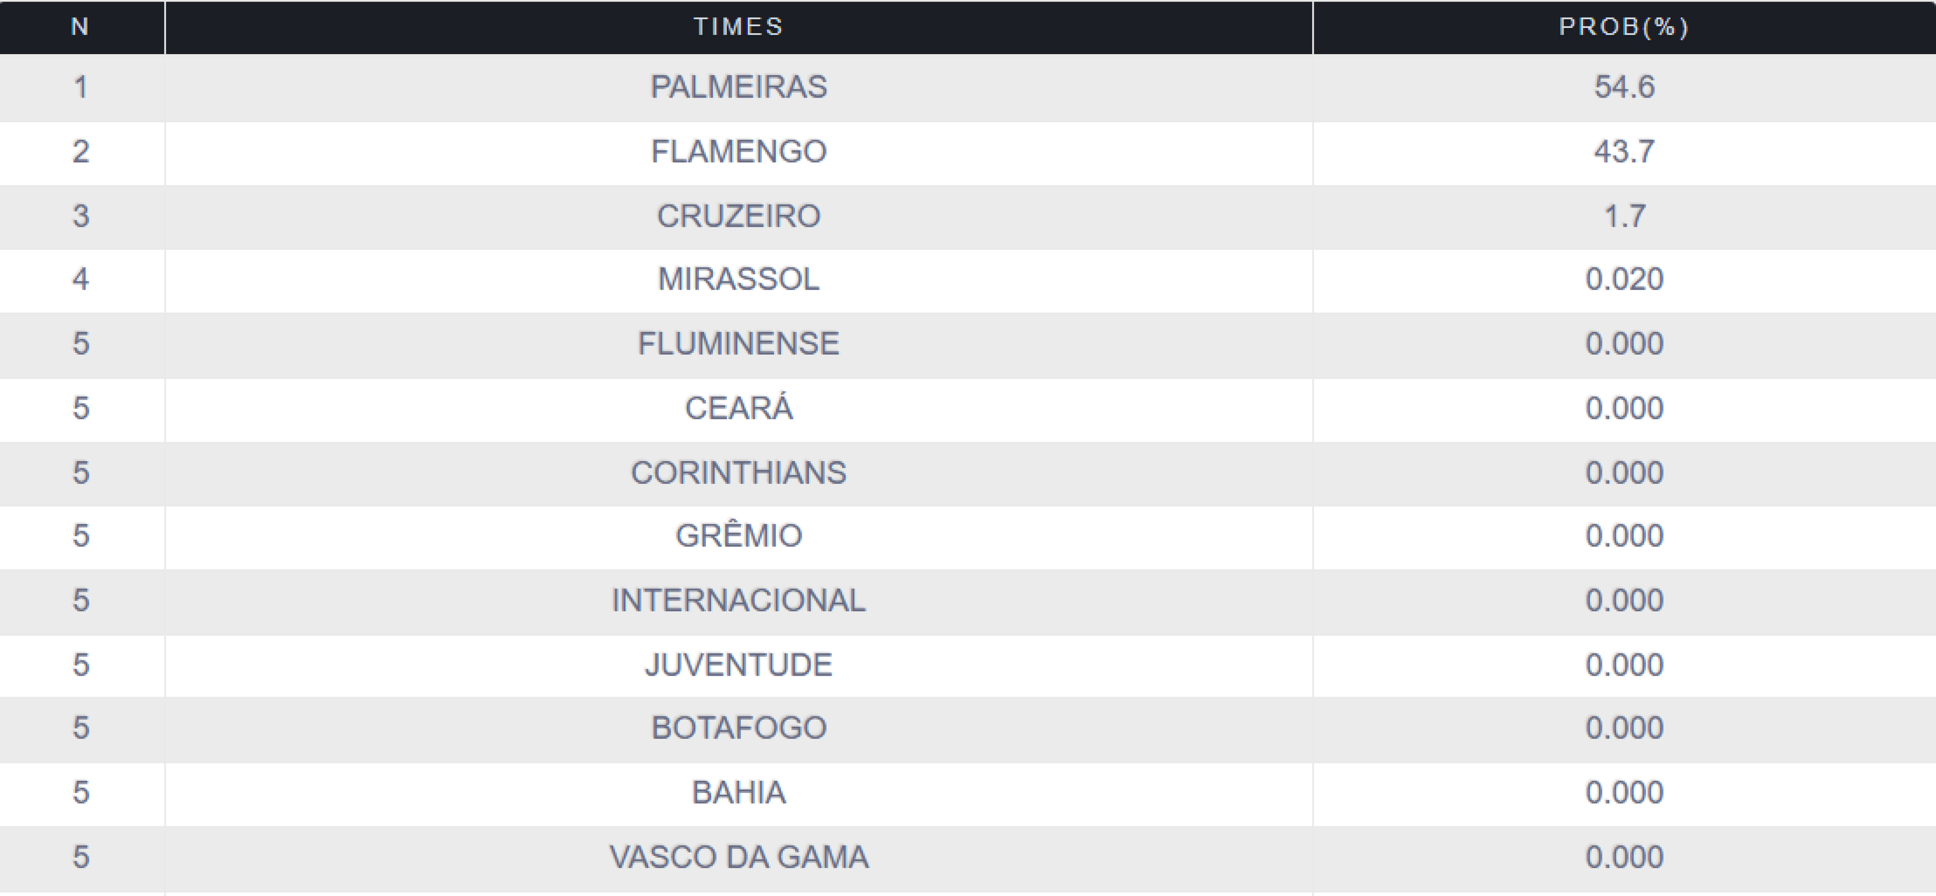
Task: Select the PALMEIRAS team name
Action: tap(738, 87)
